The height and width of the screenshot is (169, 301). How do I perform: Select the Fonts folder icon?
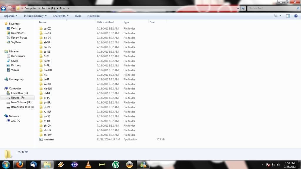41,61
